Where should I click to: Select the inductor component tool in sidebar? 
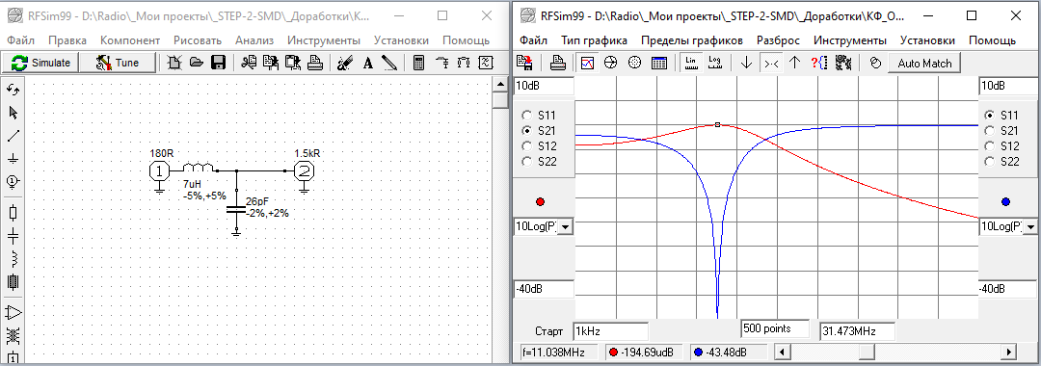click(x=13, y=258)
